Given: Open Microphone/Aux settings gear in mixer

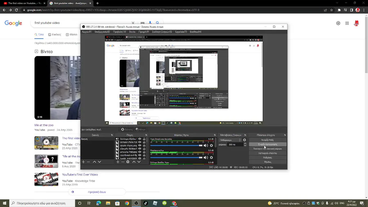Looking at the screenshot, I should [x=211, y=157].
